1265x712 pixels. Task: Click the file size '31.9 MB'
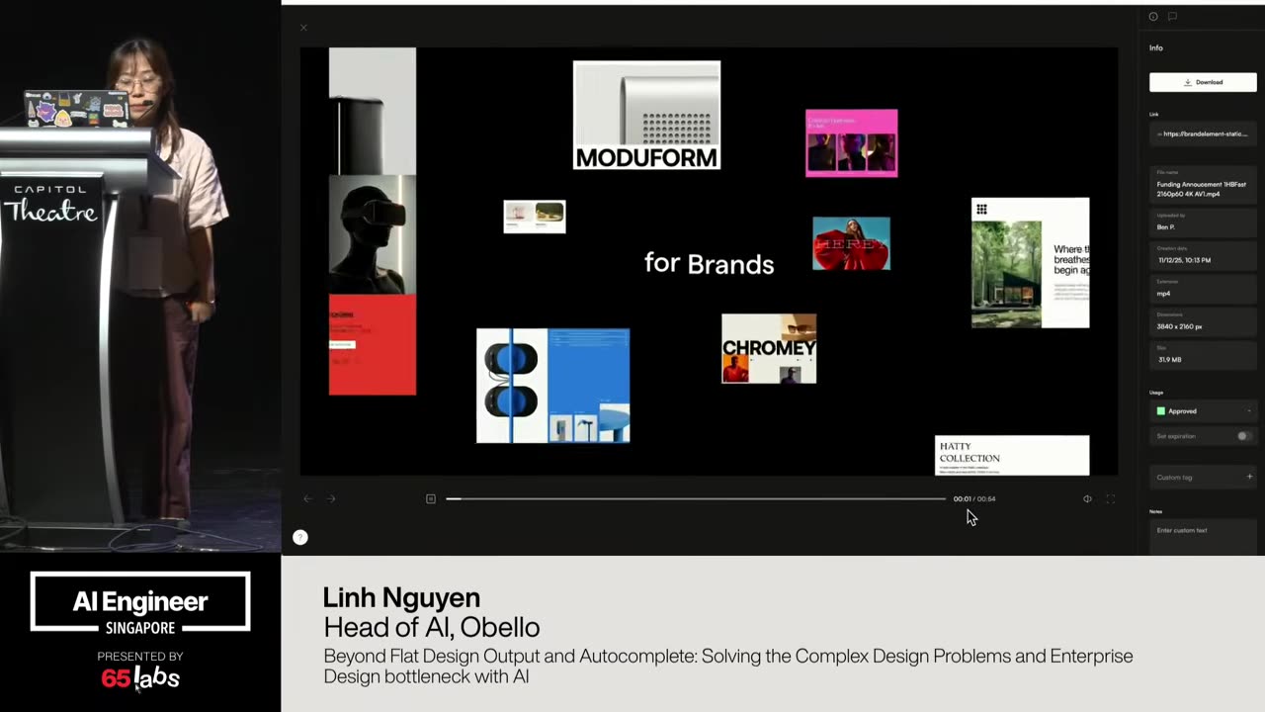(x=1169, y=359)
